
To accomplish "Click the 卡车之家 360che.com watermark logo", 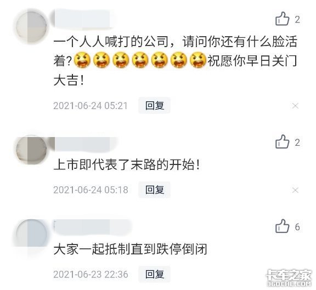I will pos(289,278).
